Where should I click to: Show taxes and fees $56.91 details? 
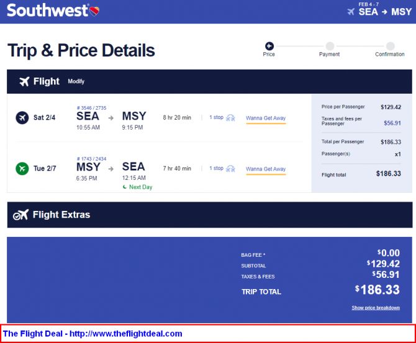pos(392,123)
